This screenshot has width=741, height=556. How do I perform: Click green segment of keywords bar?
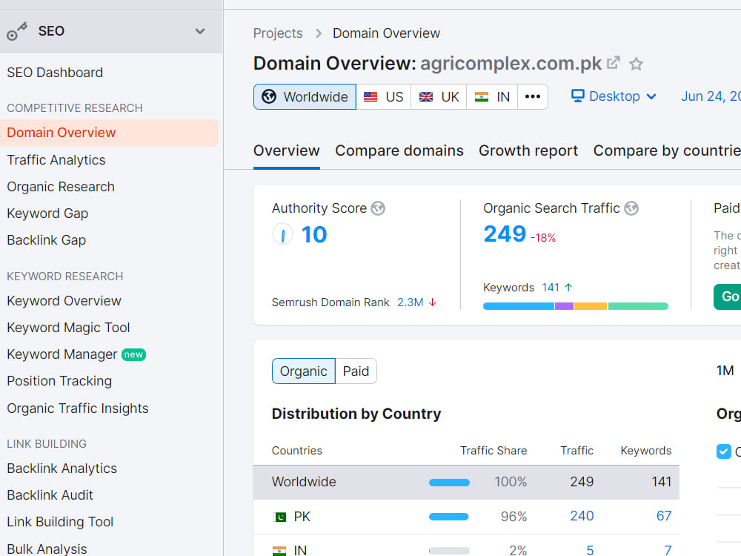[x=638, y=306]
